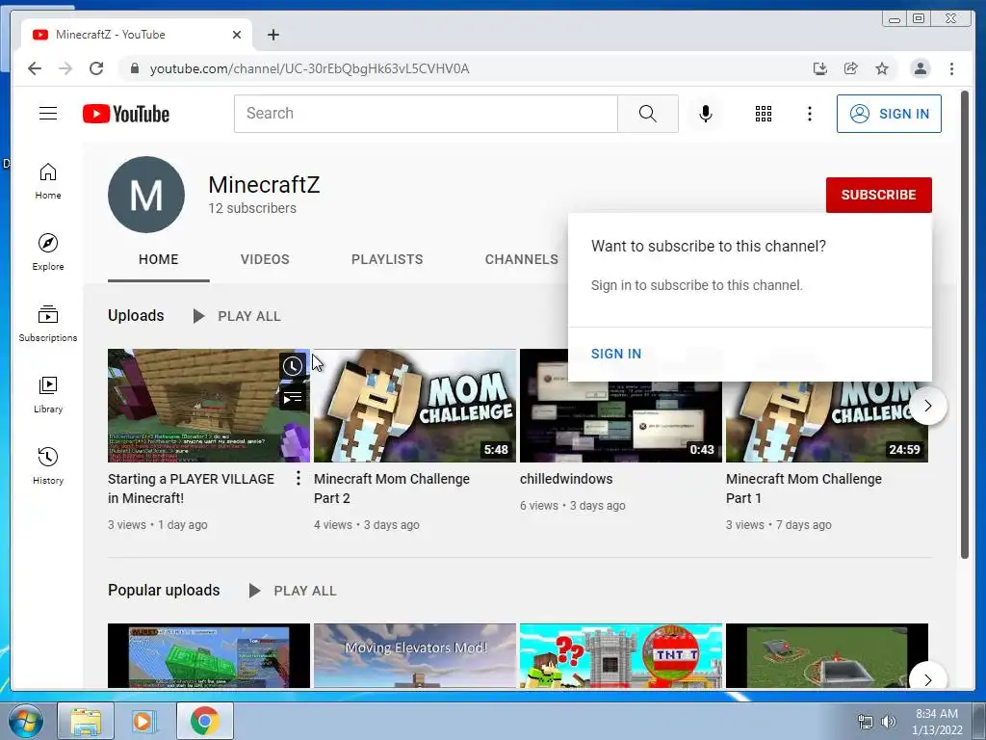Click the red SUBSCRIBE button

tap(878, 195)
